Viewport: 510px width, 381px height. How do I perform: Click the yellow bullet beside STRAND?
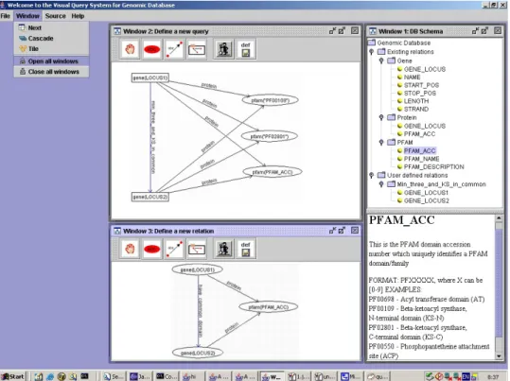pos(399,109)
